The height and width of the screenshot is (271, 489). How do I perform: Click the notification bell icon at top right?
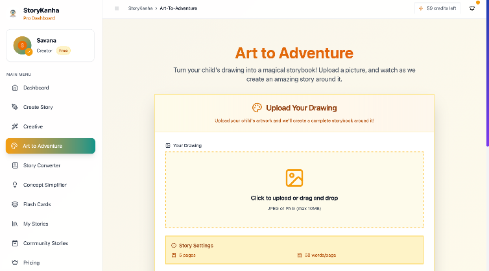click(471, 8)
